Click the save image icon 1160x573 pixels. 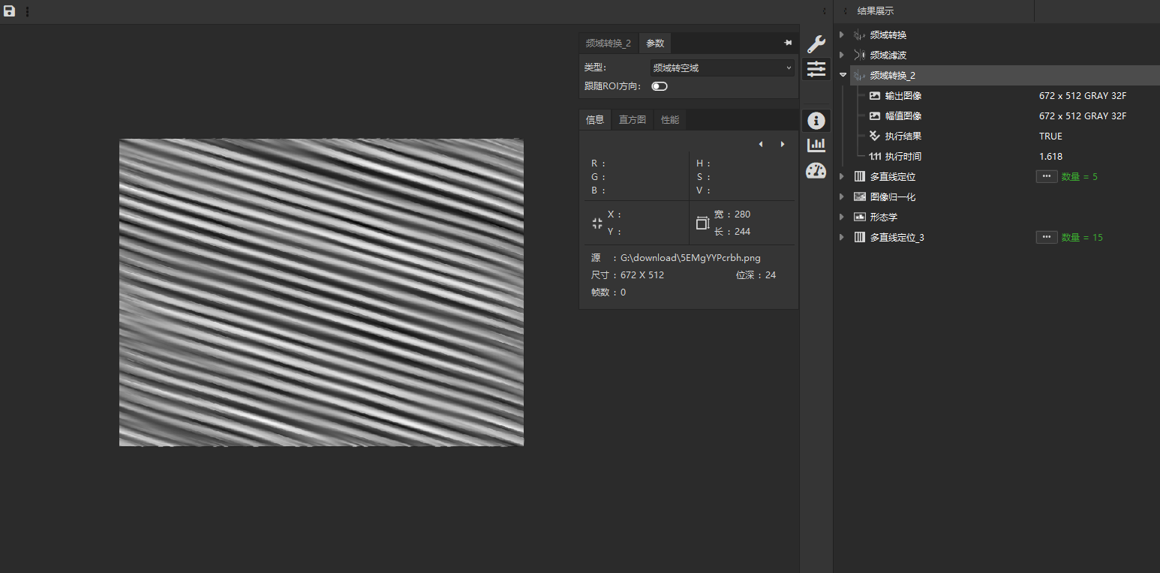(x=10, y=11)
